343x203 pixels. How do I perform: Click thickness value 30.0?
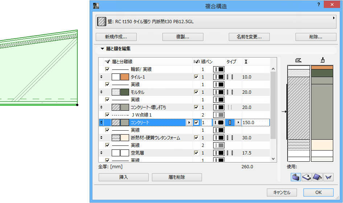(x=247, y=138)
